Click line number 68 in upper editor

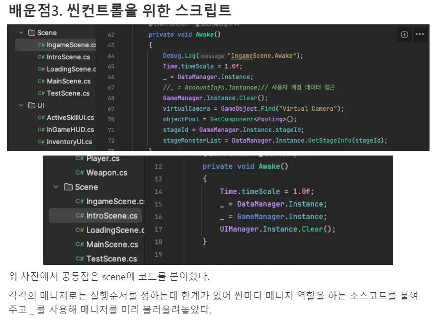click(x=111, y=98)
